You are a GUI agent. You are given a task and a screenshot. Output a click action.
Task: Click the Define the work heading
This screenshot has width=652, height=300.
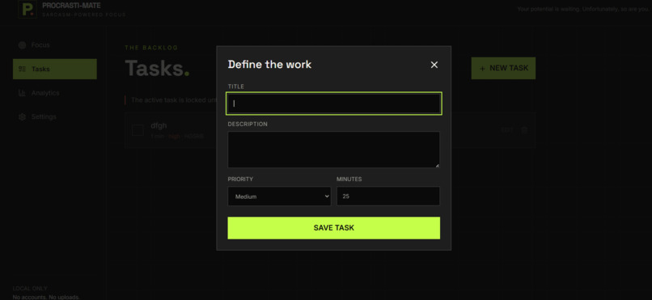269,65
